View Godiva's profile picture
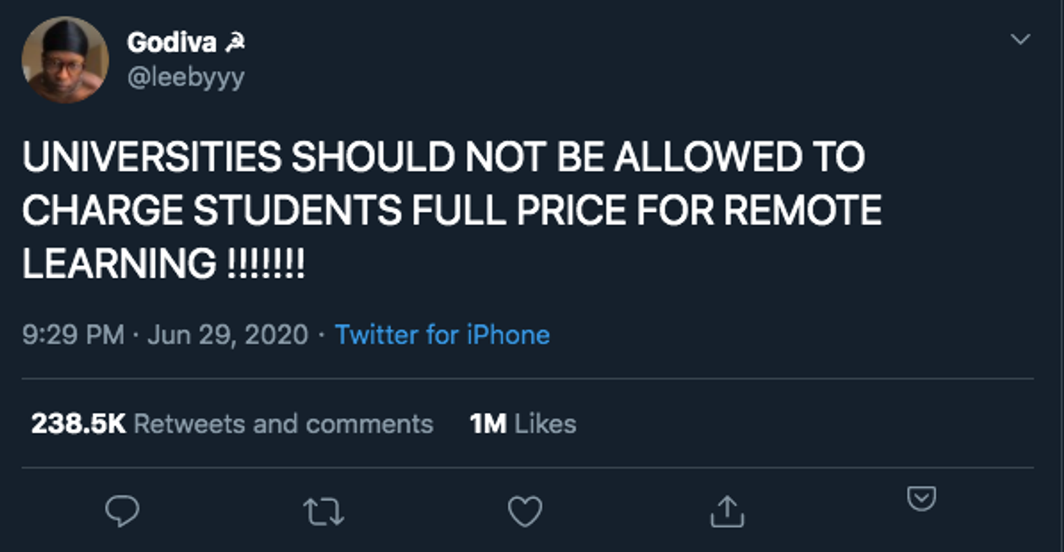The height and width of the screenshot is (552, 1064). point(65,60)
